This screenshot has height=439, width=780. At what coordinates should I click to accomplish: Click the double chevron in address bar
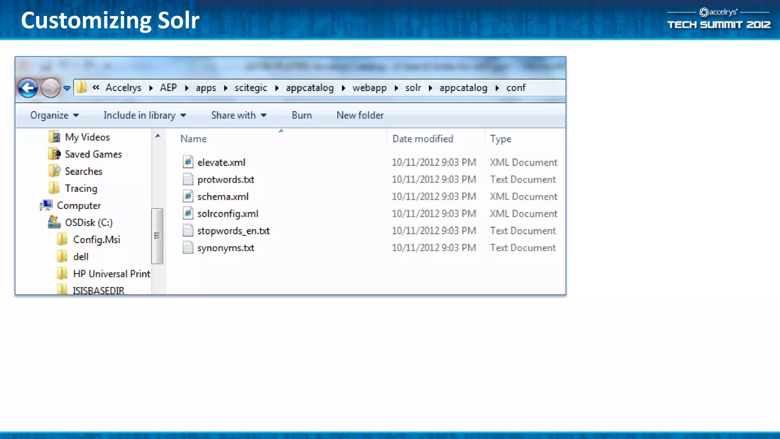pyautogui.click(x=96, y=87)
